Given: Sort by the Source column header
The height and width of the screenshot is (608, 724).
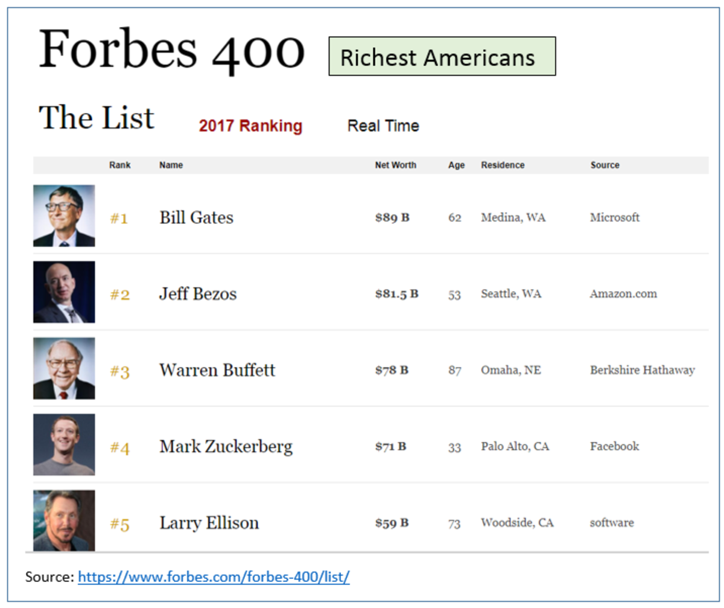Looking at the screenshot, I should [605, 165].
